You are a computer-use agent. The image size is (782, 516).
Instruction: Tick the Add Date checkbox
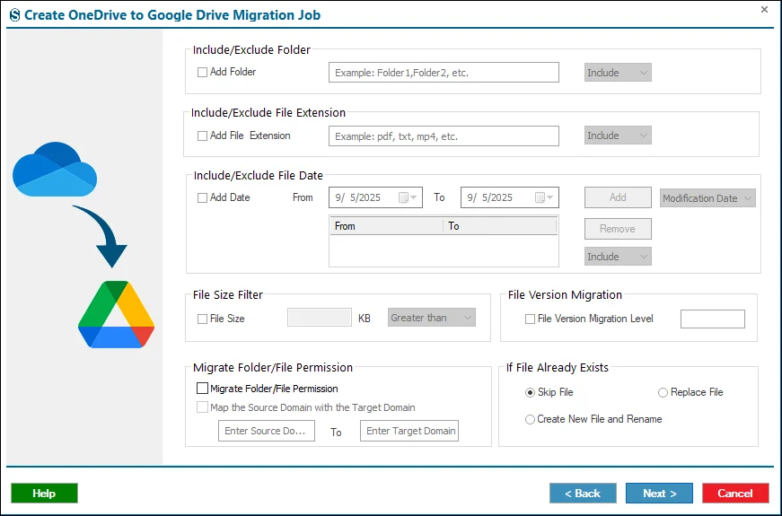tap(203, 198)
